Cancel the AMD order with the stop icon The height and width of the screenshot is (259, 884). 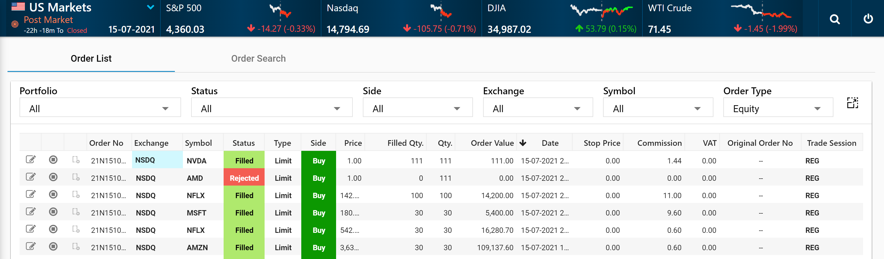click(x=53, y=177)
